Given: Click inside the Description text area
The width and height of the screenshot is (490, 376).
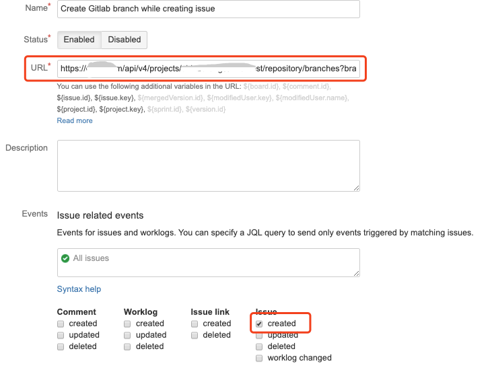Looking at the screenshot, I should [208, 165].
